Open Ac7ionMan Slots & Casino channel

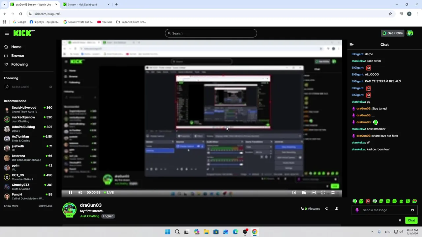(28, 138)
